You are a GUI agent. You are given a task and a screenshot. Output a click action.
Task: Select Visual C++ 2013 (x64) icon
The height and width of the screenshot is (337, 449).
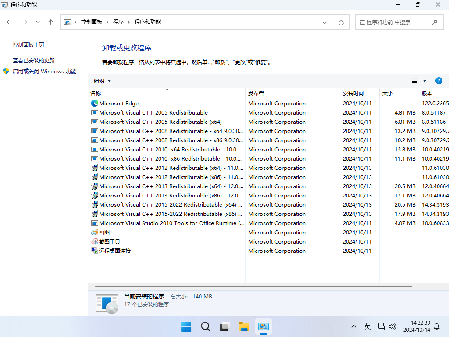(95, 186)
